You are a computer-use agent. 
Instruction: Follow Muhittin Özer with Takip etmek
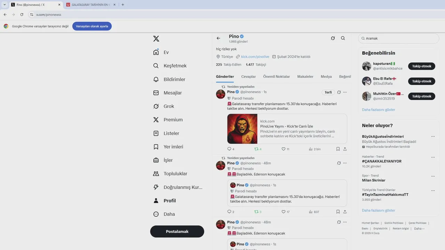coord(422,96)
